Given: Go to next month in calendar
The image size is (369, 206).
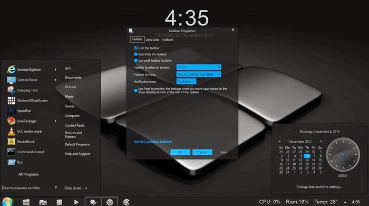Looking at the screenshot, I should point(321,142).
